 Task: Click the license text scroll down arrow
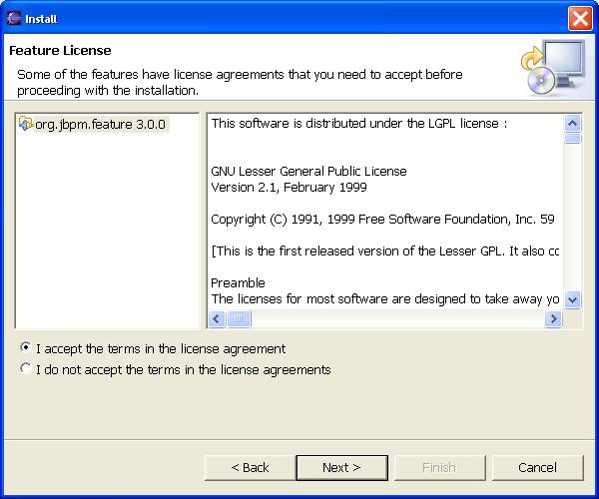(572, 299)
